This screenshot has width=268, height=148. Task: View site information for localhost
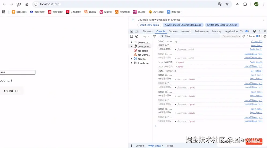click(x=36, y=4)
